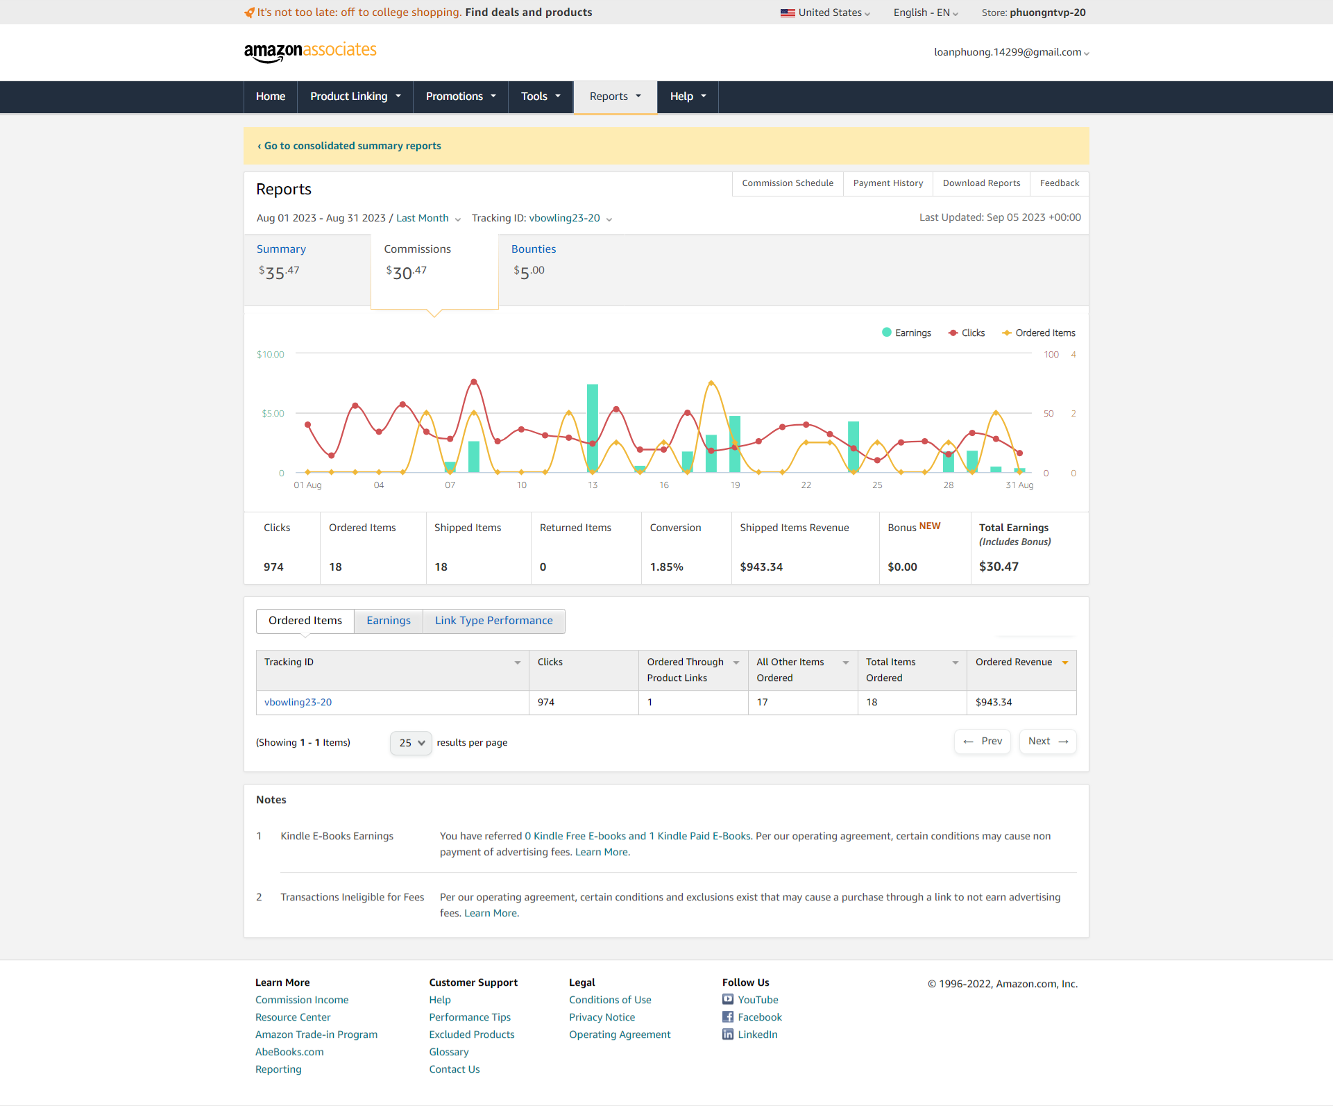
Task: Open the Reports menu
Action: pos(615,97)
